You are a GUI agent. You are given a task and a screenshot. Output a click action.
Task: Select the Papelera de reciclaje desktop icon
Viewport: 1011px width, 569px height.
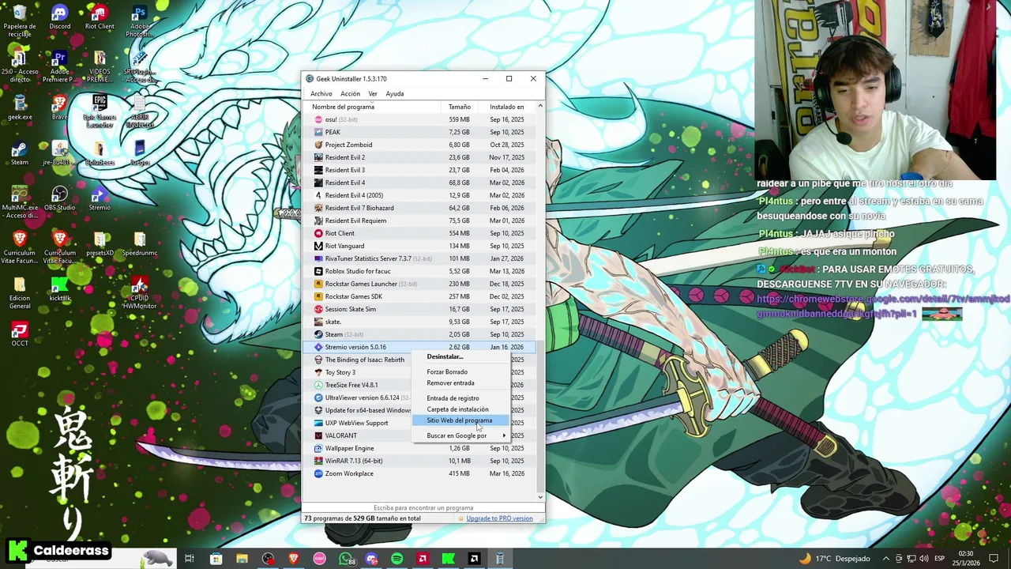tap(20, 21)
